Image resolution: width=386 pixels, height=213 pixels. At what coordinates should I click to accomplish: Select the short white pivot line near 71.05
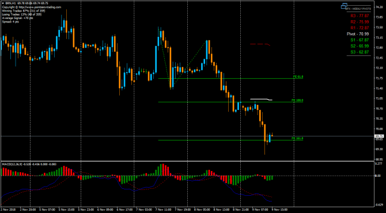pyautogui.click(x=261, y=100)
